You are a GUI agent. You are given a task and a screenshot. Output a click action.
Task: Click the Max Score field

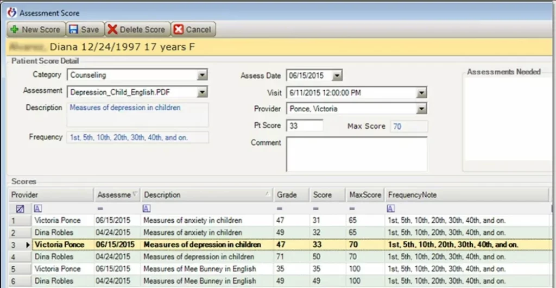click(409, 126)
